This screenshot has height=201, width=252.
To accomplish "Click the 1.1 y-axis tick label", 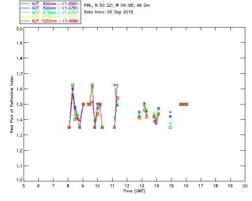I will pyautogui.click(x=19, y=166).
